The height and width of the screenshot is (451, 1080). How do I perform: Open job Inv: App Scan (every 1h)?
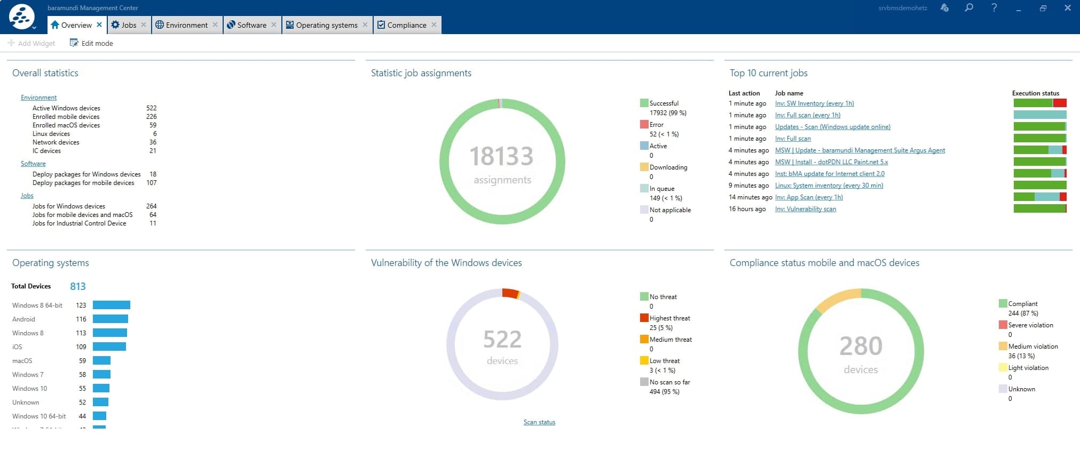pos(809,197)
